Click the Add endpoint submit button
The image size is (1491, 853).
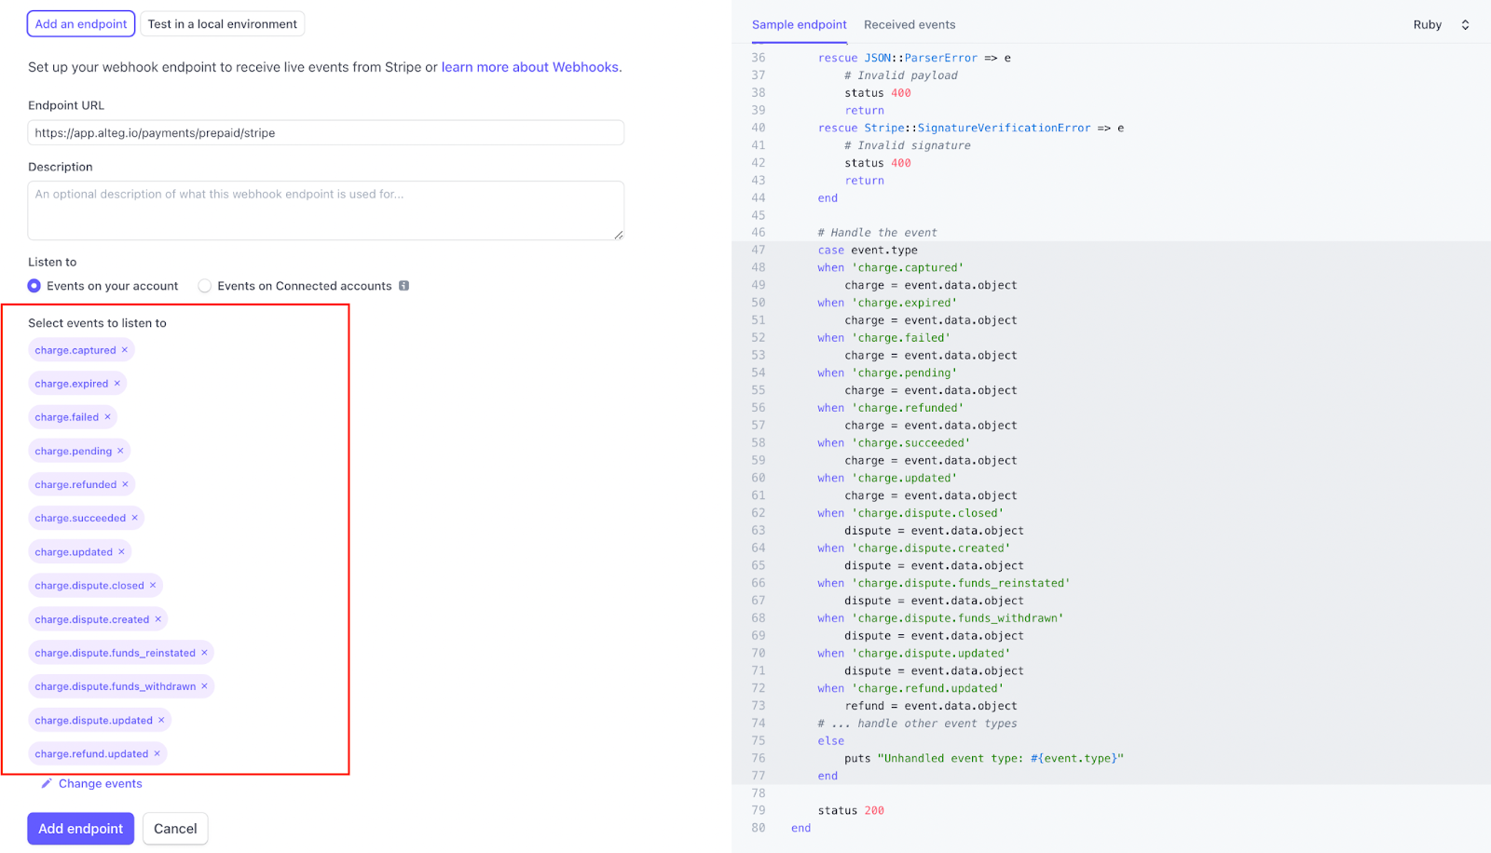80,829
